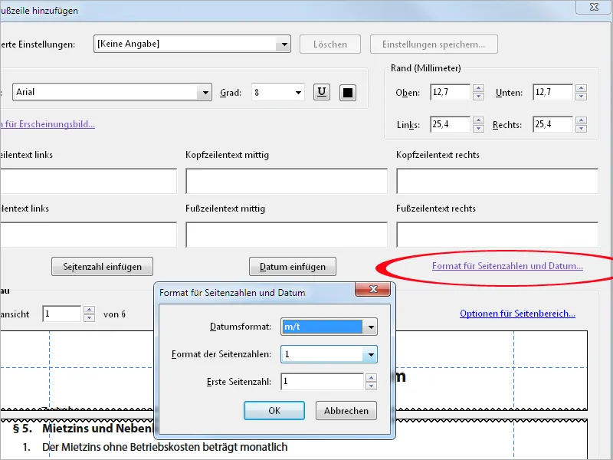This screenshot has width=613, height=460.
Task: Click the preview page number field
Action: pyautogui.click(x=62, y=314)
